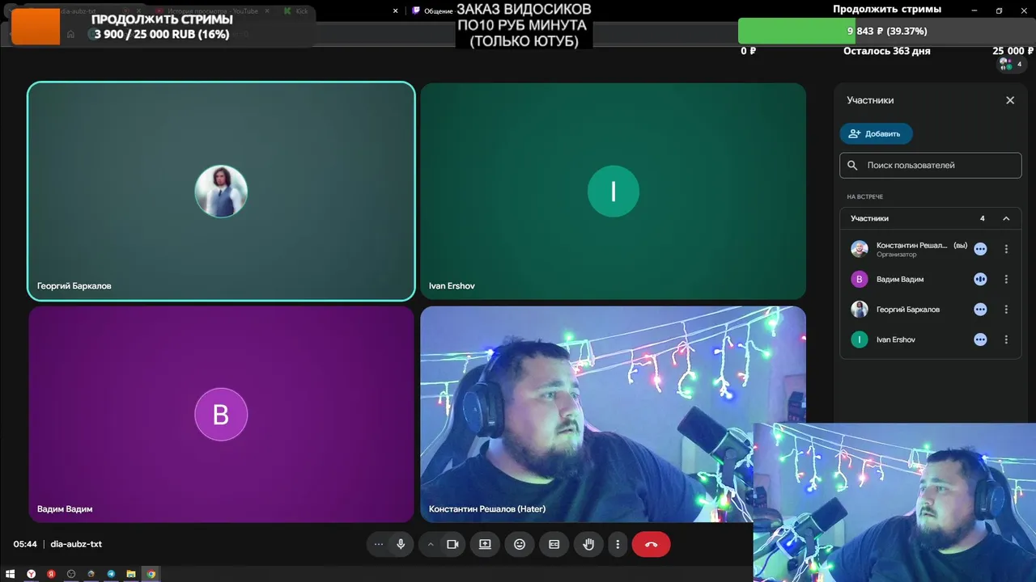Open more actions for Вадим Вадим

pyautogui.click(x=1006, y=279)
